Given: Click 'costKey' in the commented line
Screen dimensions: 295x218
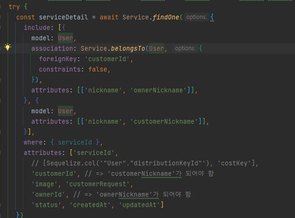Looking at the screenshot, I should tap(234, 163).
